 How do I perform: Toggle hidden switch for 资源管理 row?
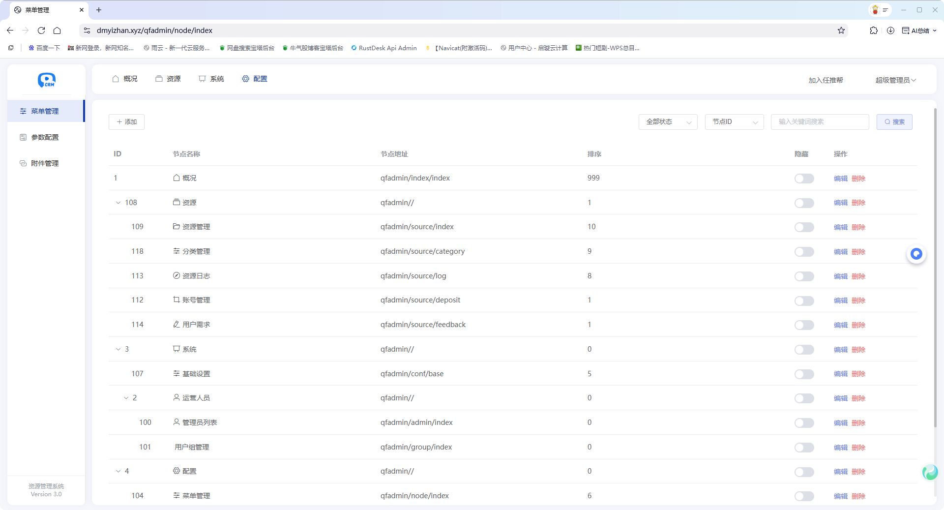click(804, 227)
